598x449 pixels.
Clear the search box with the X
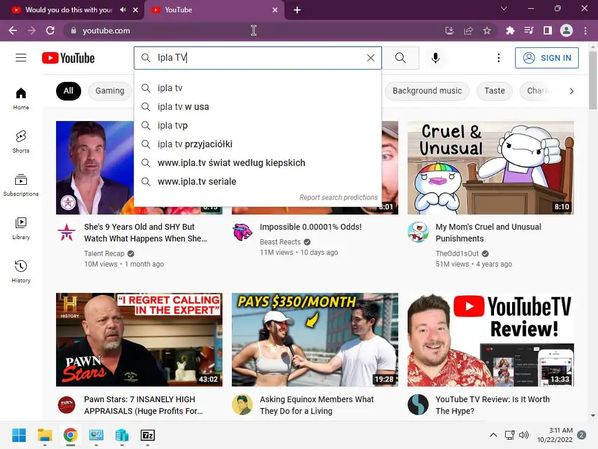(x=371, y=58)
